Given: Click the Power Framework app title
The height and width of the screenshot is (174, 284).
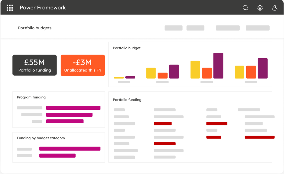Looking at the screenshot, I should click(43, 8).
